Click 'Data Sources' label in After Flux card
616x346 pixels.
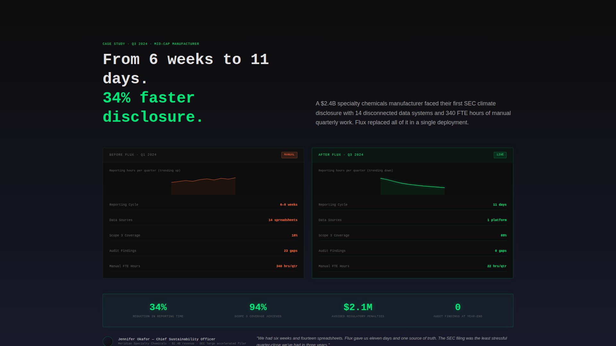tap(330, 220)
